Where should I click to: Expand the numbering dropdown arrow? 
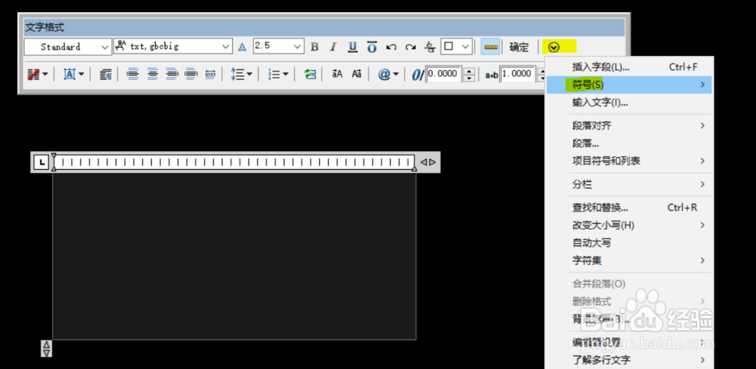tap(286, 75)
